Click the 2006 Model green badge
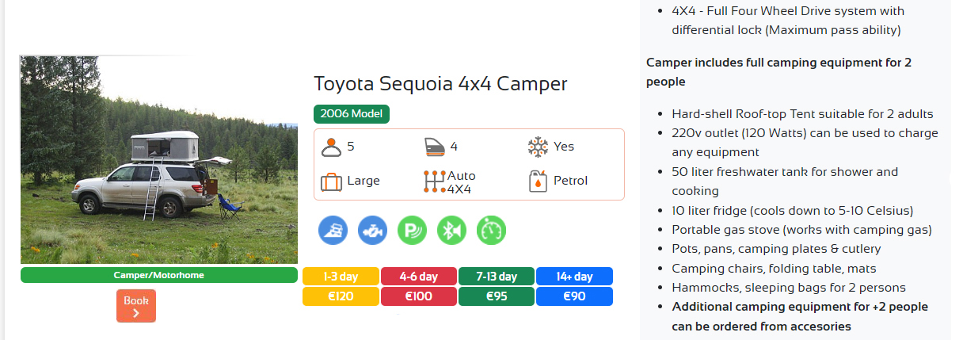 352,113
